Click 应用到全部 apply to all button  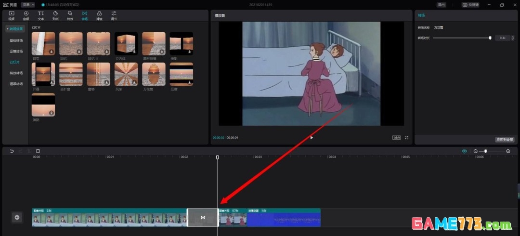(x=505, y=140)
